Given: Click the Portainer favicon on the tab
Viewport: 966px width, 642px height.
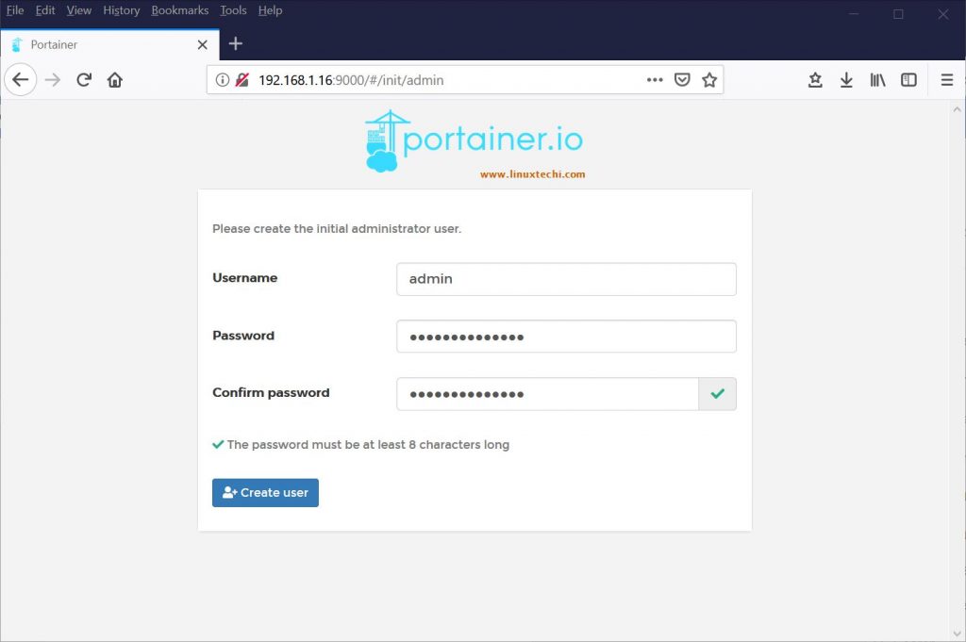Looking at the screenshot, I should (16, 43).
